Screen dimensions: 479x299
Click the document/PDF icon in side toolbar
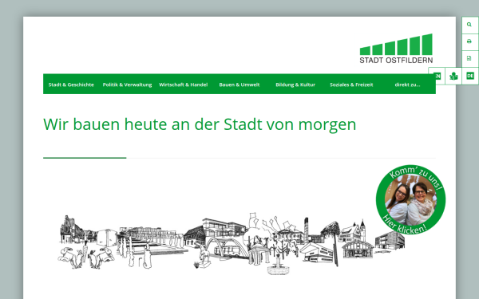(470, 58)
